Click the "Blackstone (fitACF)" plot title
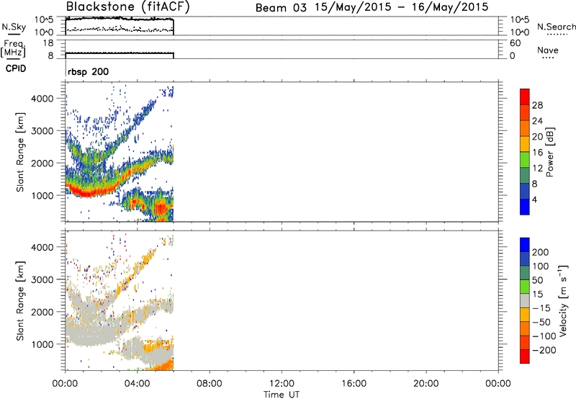Image resolution: width=576 pixels, height=399 pixels. (127, 6)
